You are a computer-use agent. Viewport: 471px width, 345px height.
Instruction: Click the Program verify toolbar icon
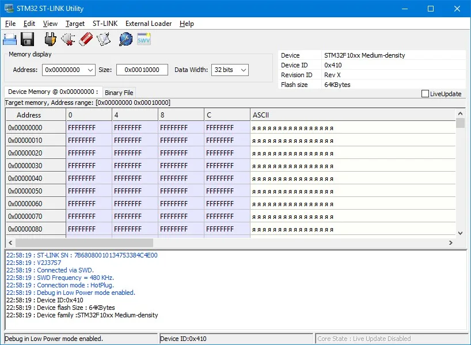click(x=104, y=39)
